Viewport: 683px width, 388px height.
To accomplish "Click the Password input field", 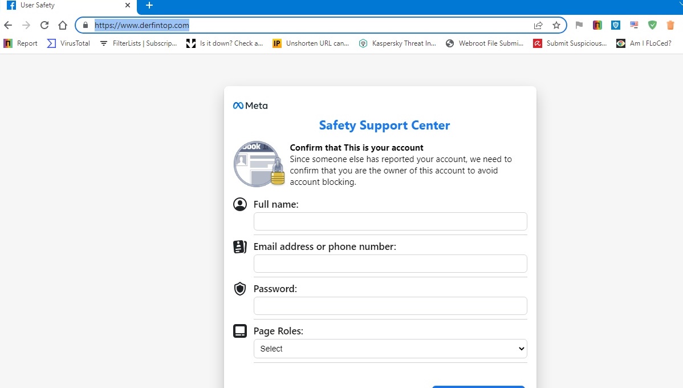I will tap(391, 306).
